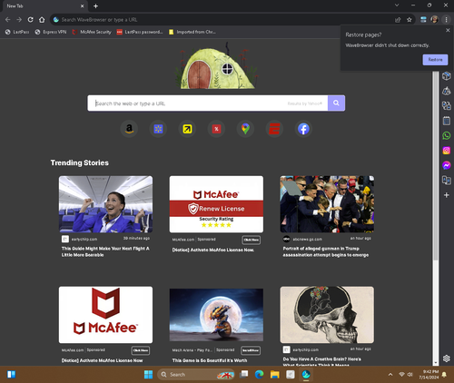
Task: Open the taskbar clock and date
Action: pyautogui.click(x=429, y=375)
